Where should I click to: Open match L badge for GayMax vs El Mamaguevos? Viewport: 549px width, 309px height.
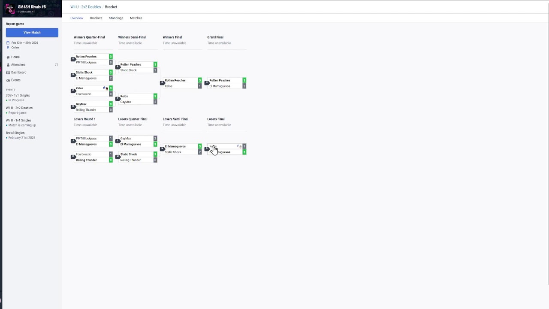pyautogui.click(x=118, y=141)
